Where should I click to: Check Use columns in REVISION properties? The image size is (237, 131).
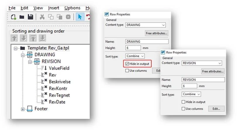(183, 109)
